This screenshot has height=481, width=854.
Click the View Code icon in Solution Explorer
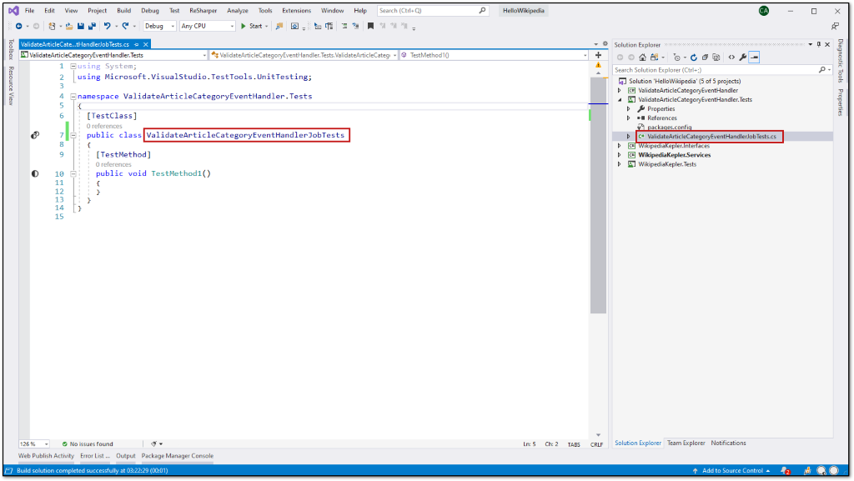(x=731, y=58)
